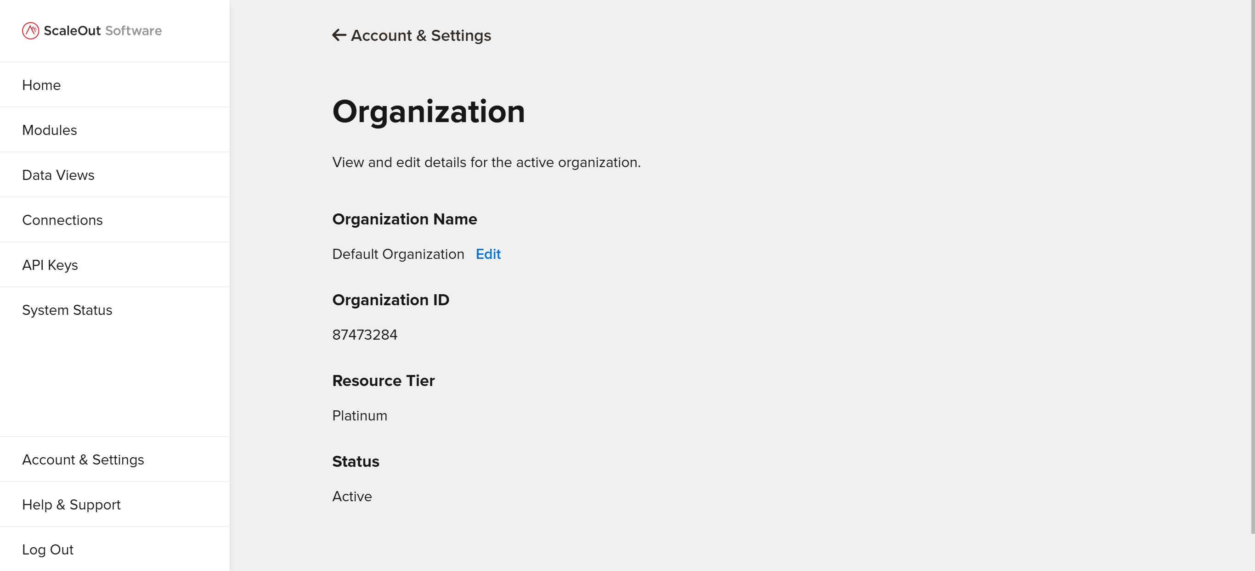
Task: Open Account & Settings in sidebar
Action: click(x=115, y=459)
